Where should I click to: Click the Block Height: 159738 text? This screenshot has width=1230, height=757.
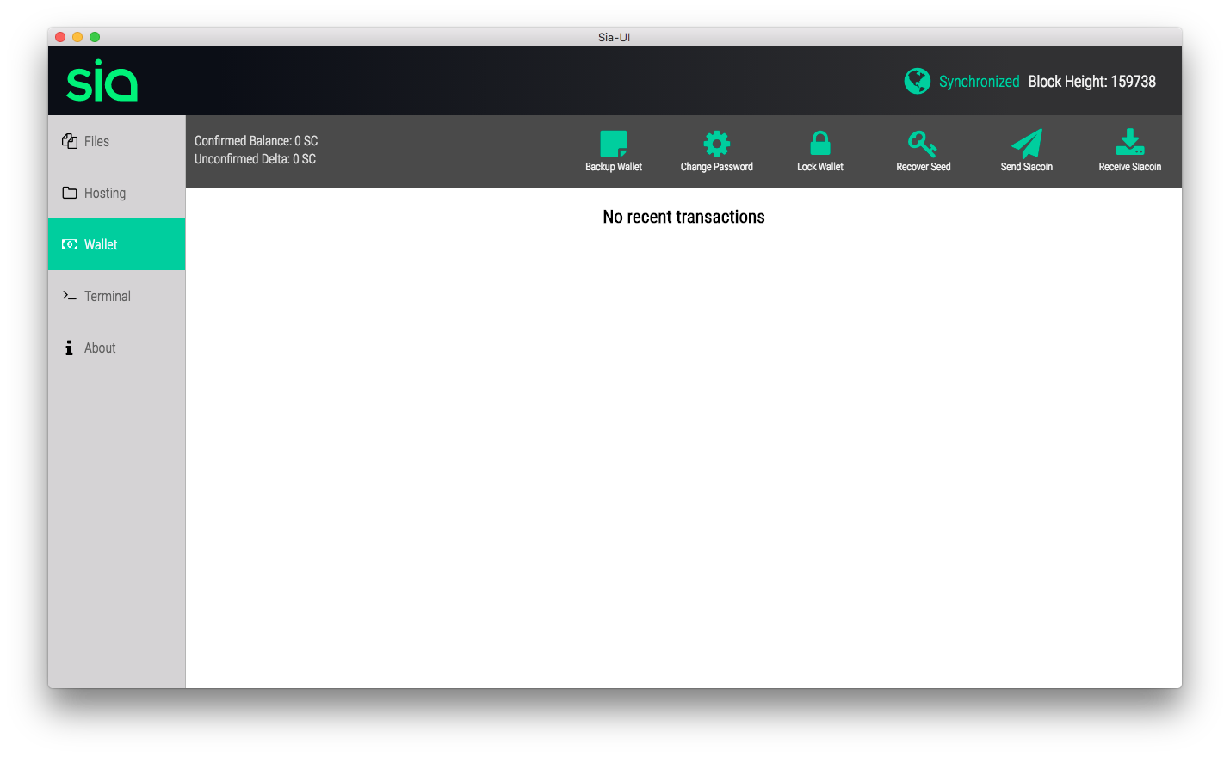pyautogui.click(x=1092, y=82)
